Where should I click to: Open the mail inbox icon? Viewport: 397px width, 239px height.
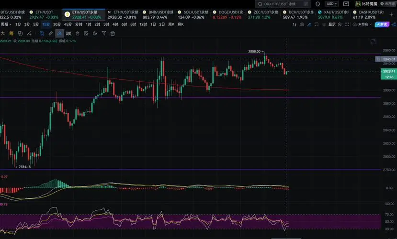(x=346, y=4)
